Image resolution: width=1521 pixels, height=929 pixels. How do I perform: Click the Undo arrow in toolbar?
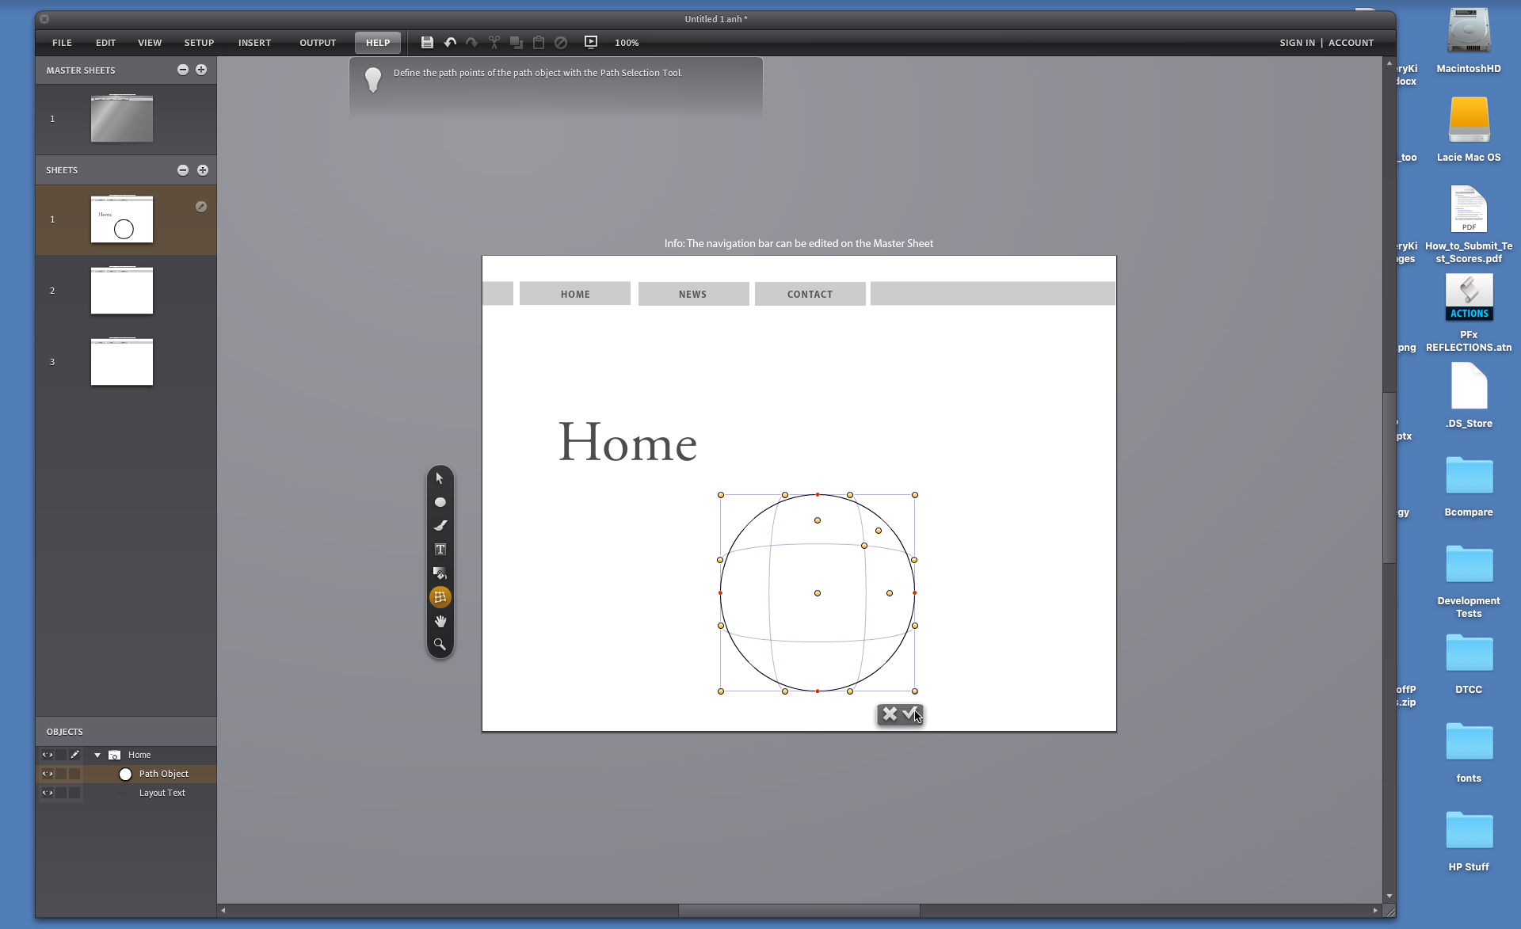click(x=450, y=43)
